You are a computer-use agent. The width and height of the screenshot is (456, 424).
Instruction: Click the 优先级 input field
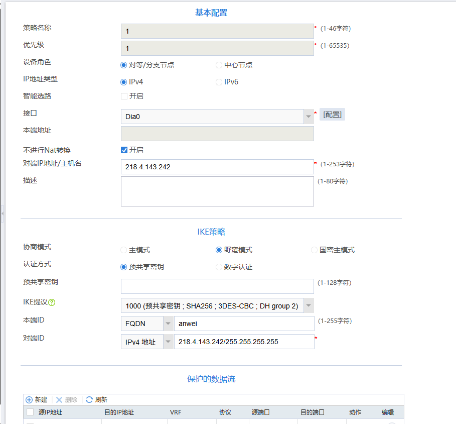click(x=217, y=48)
